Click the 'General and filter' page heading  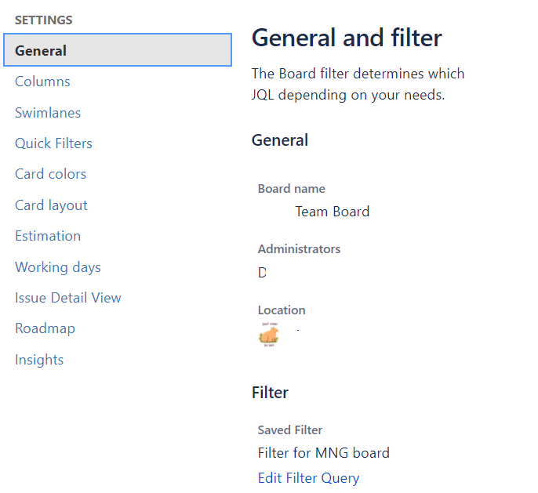pos(347,38)
